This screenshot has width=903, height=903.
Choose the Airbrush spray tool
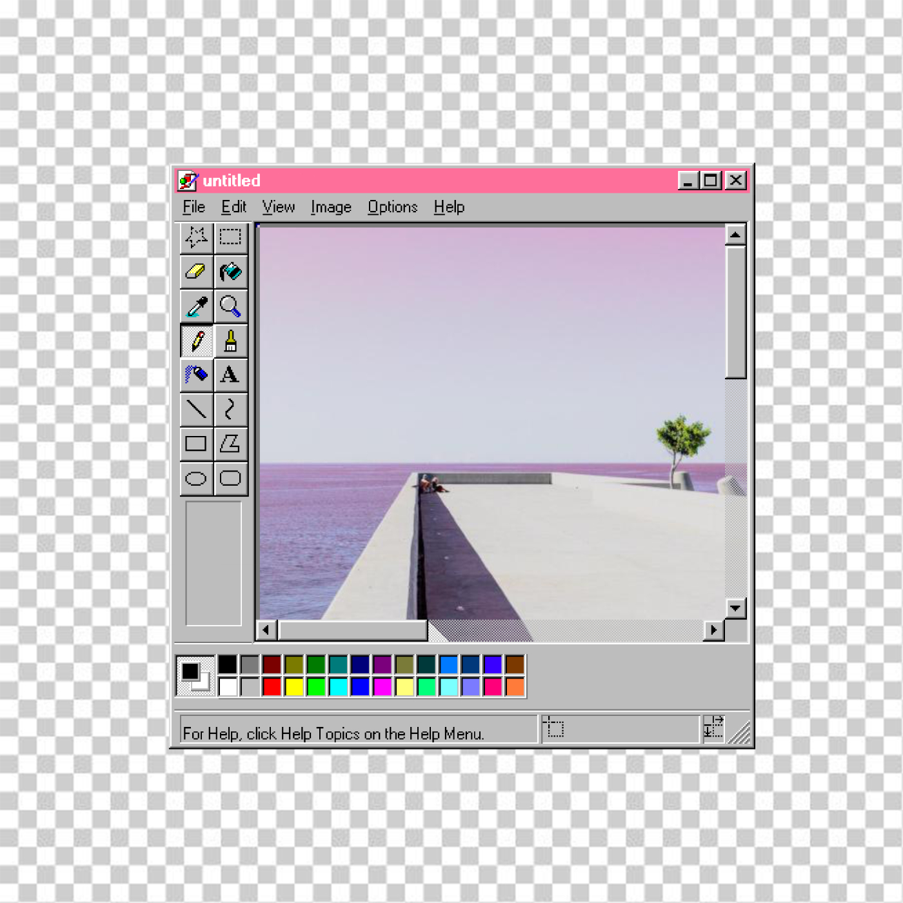(196, 375)
